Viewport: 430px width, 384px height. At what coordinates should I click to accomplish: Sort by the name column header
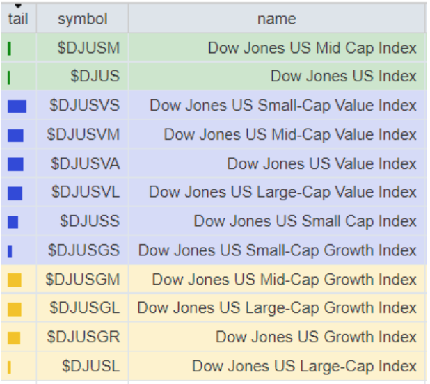pyautogui.click(x=276, y=19)
